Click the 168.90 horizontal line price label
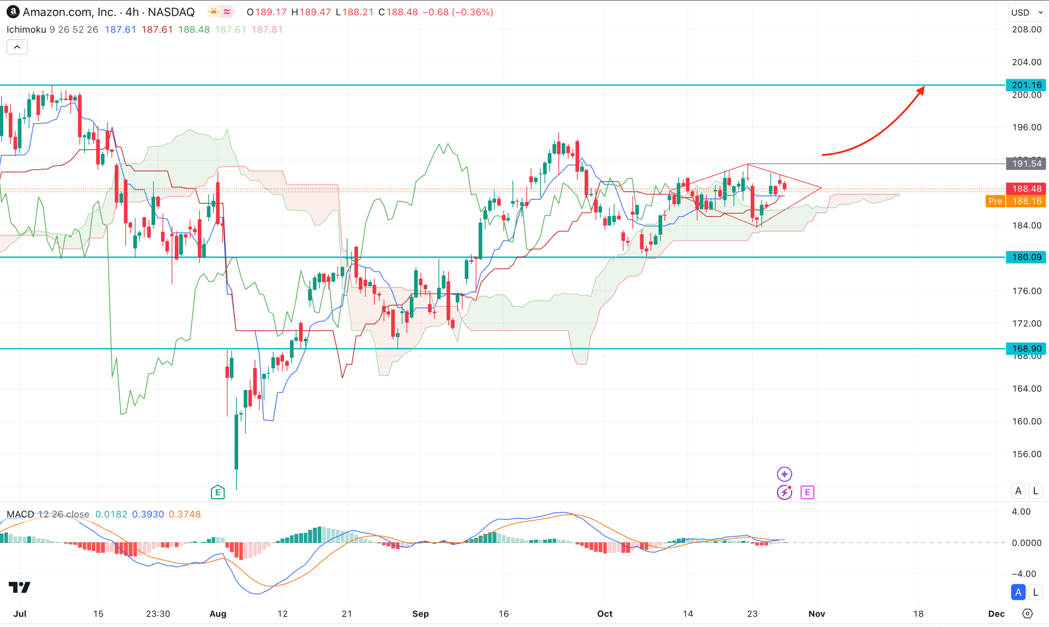 tap(1026, 349)
